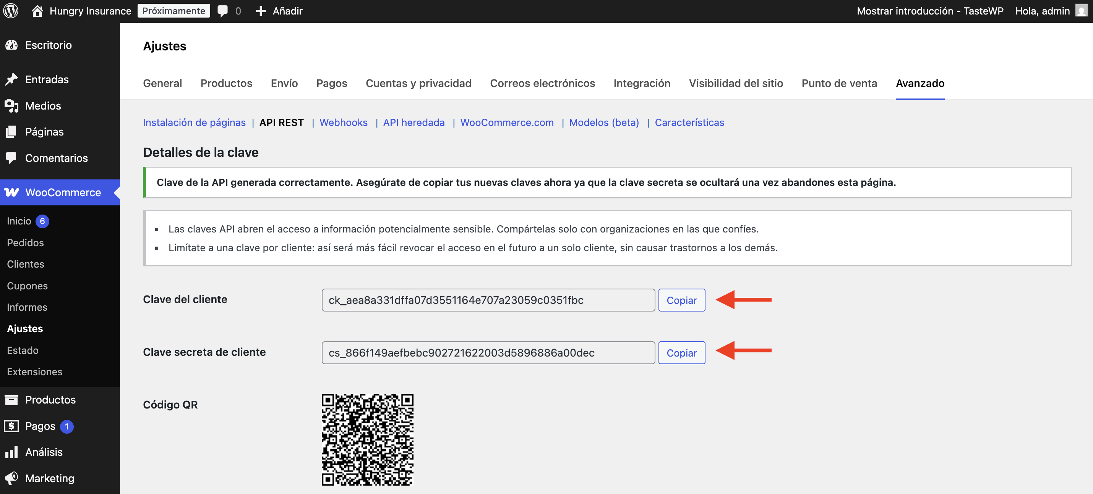Viewport: 1093px width, 494px height.
Task: Click the admin avatar in top bar
Action: coord(1081,11)
